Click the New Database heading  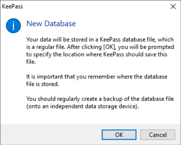(x=51, y=24)
